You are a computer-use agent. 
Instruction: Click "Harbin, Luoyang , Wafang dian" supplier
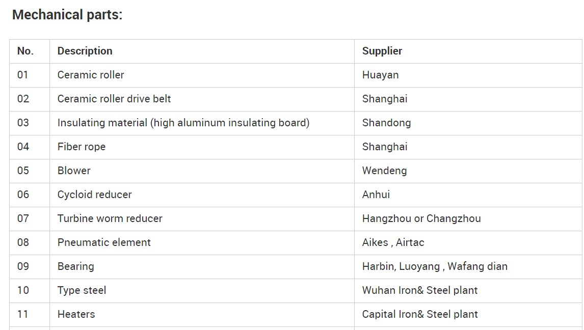tap(435, 266)
